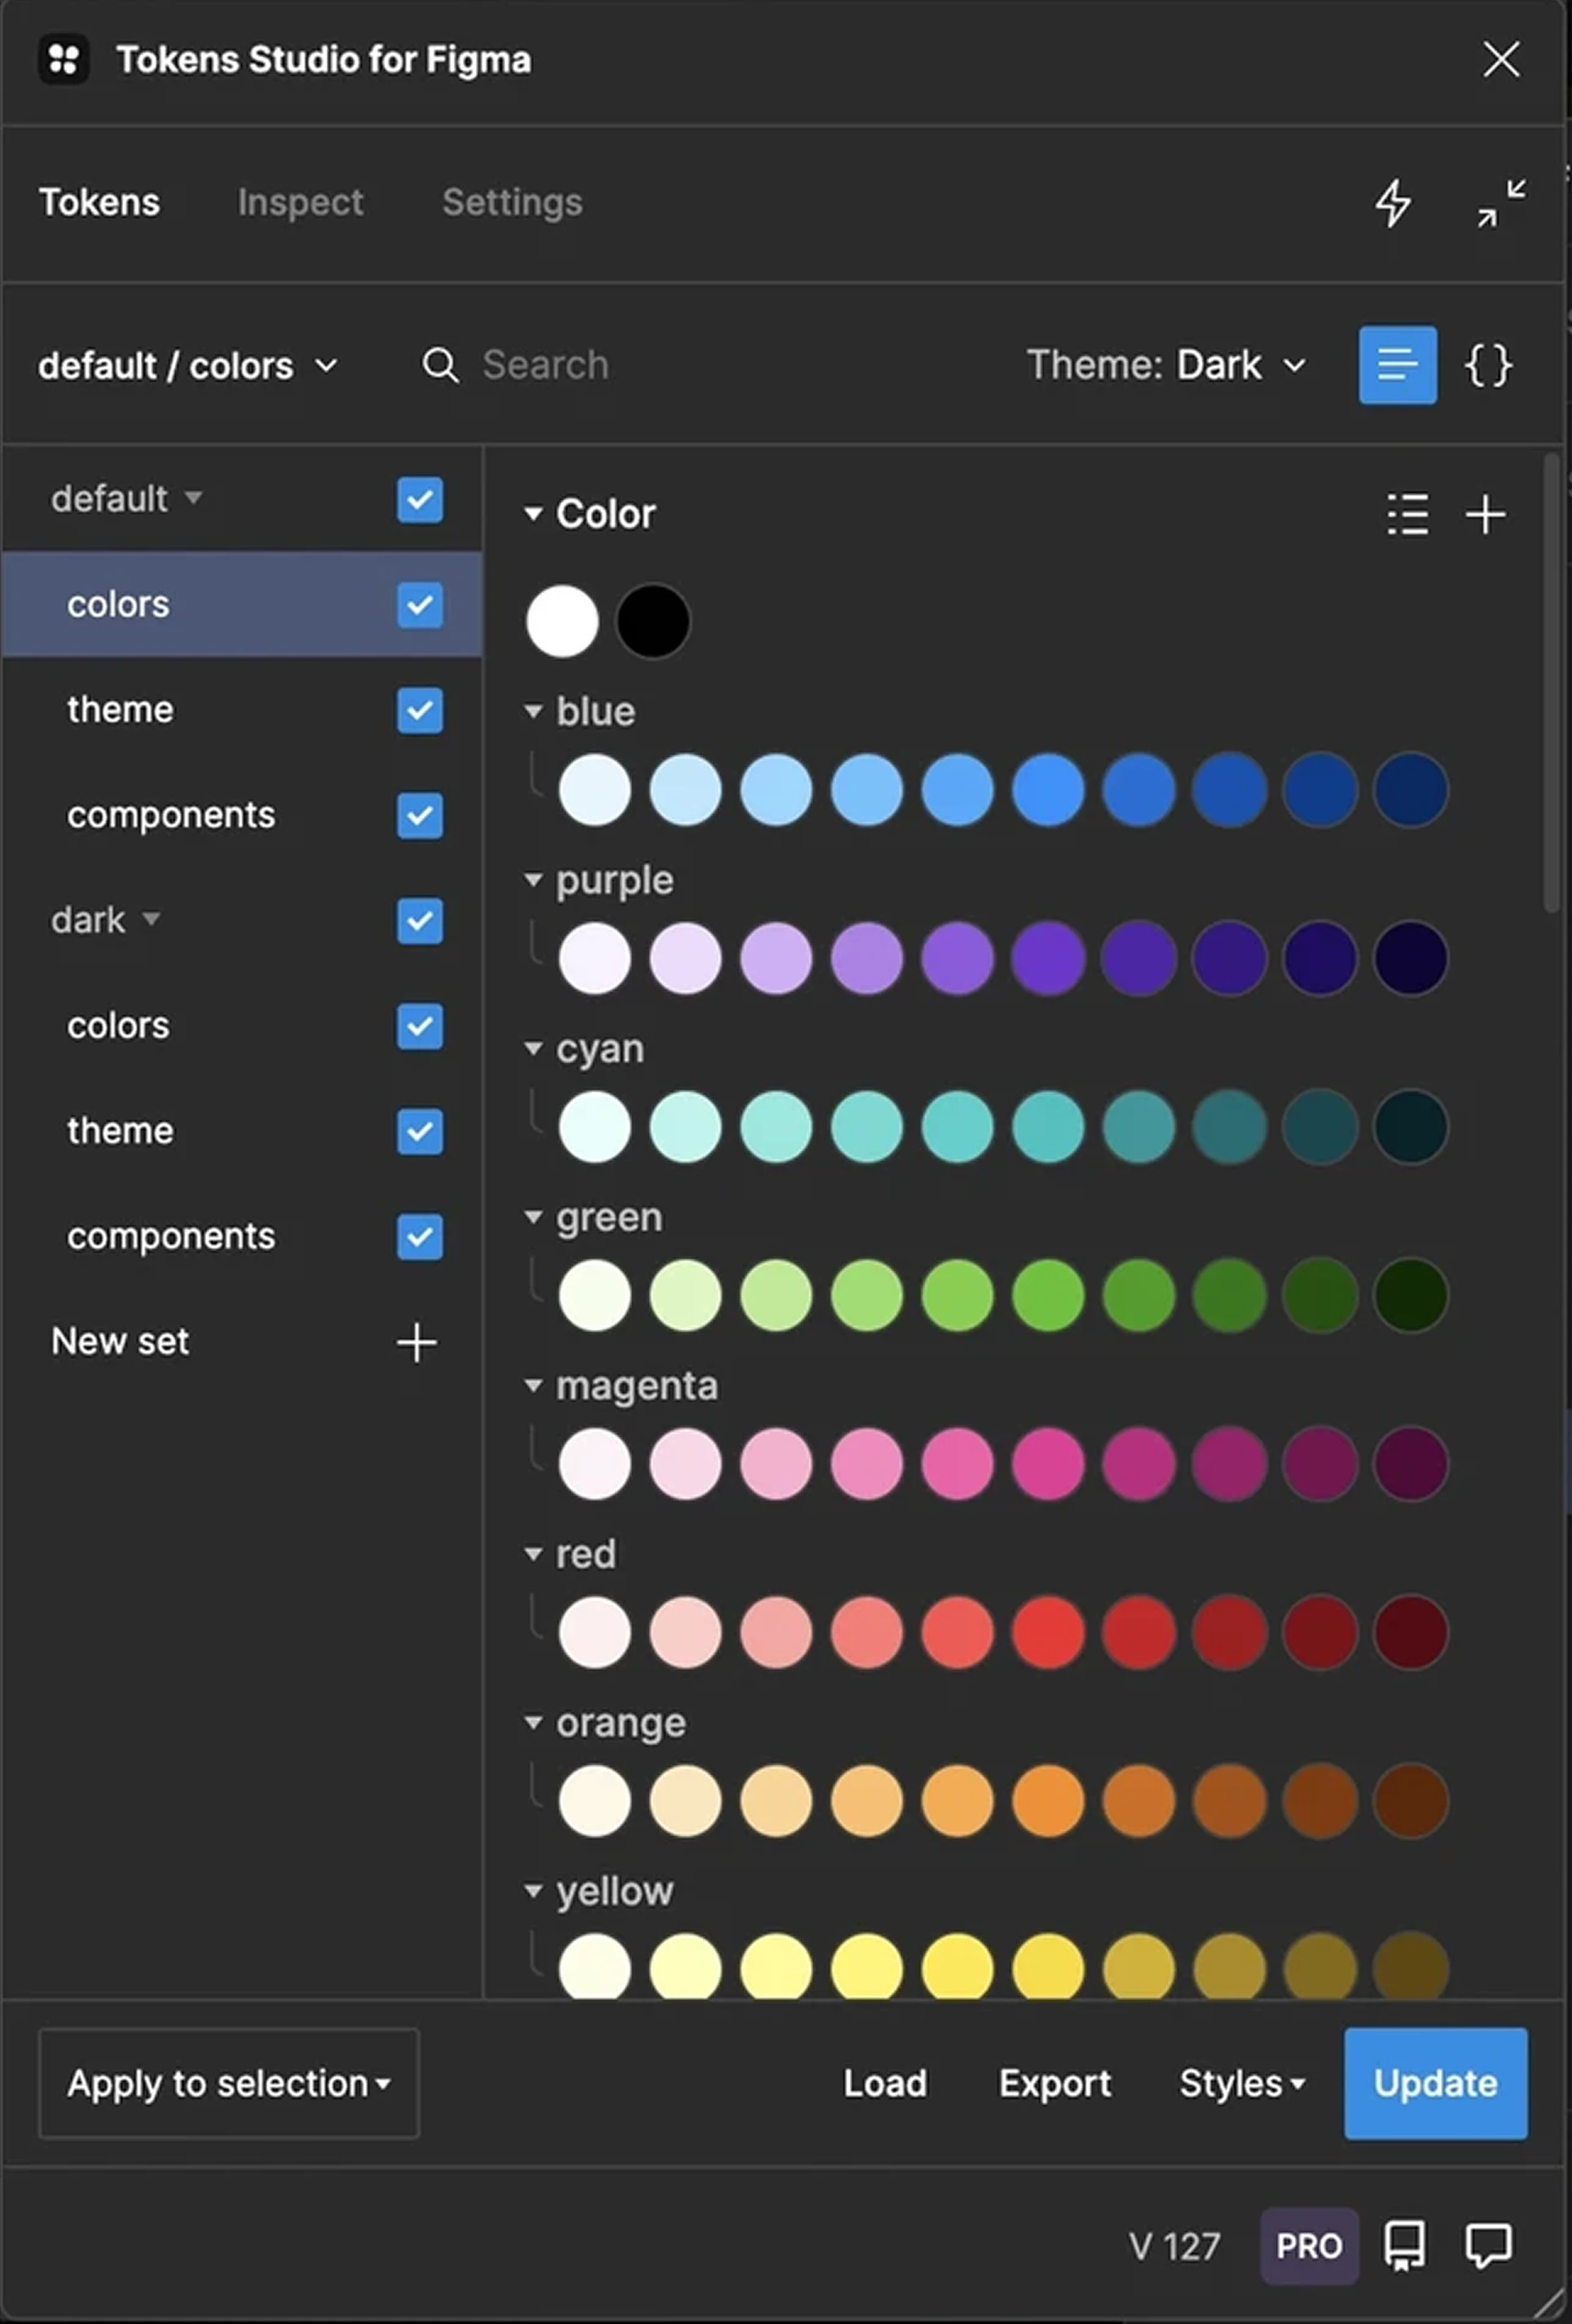Open the feedback chat bubble icon
The height and width of the screenshot is (2324, 1572).
[1487, 2246]
